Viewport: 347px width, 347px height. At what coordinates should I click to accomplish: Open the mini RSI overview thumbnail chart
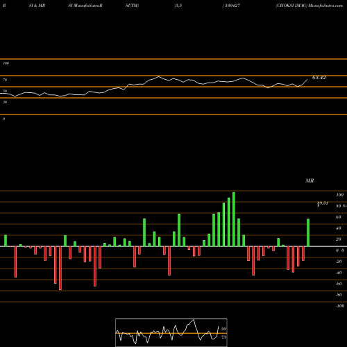[171, 332]
